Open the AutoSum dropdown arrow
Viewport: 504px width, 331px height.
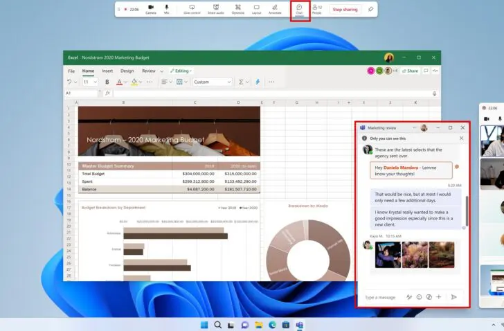pyautogui.click(x=247, y=82)
